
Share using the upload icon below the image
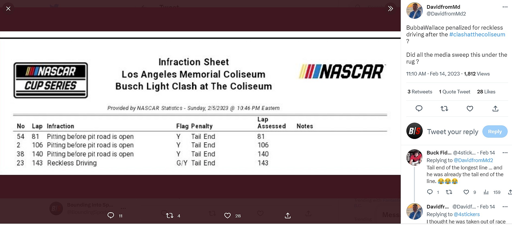(x=288, y=216)
